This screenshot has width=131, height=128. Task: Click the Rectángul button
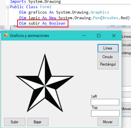pyautogui.click(x=108, y=65)
